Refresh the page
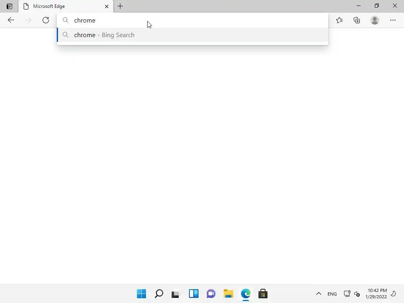 click(x=46, y=20)
